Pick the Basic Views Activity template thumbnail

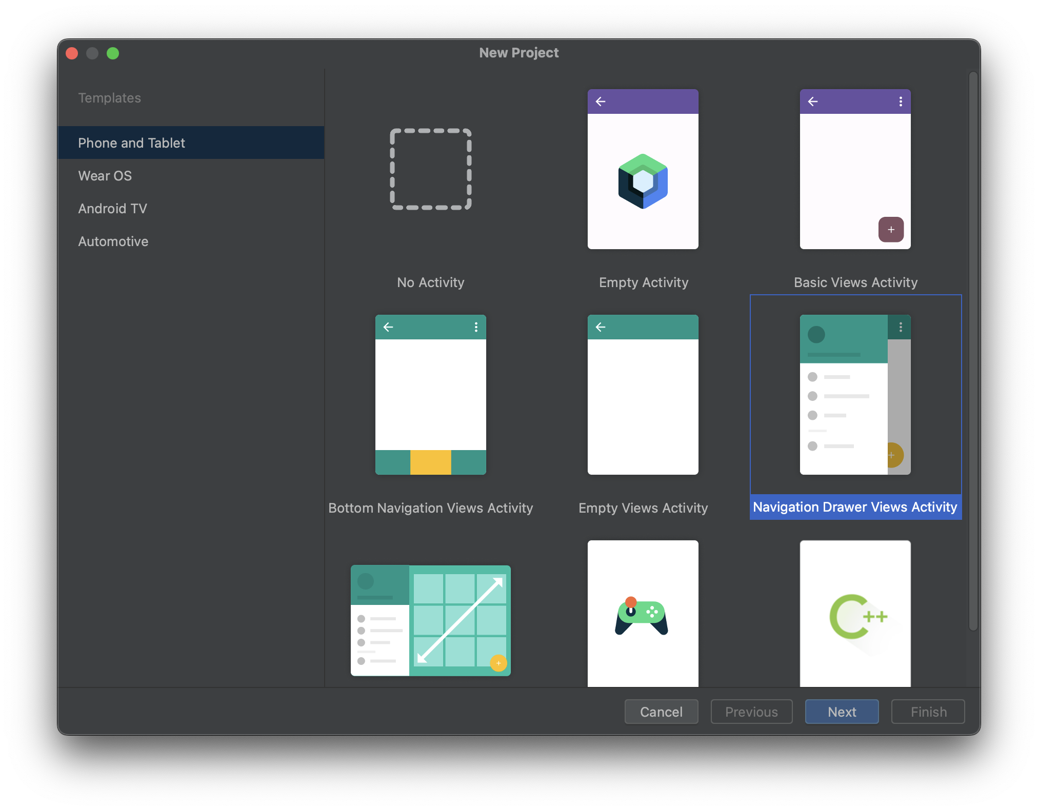point(855,169)
